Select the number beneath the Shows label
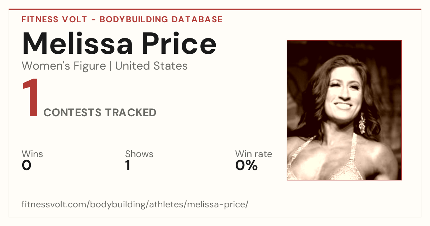This screenshot has width=430, height=226. click(x=128, y=165)
